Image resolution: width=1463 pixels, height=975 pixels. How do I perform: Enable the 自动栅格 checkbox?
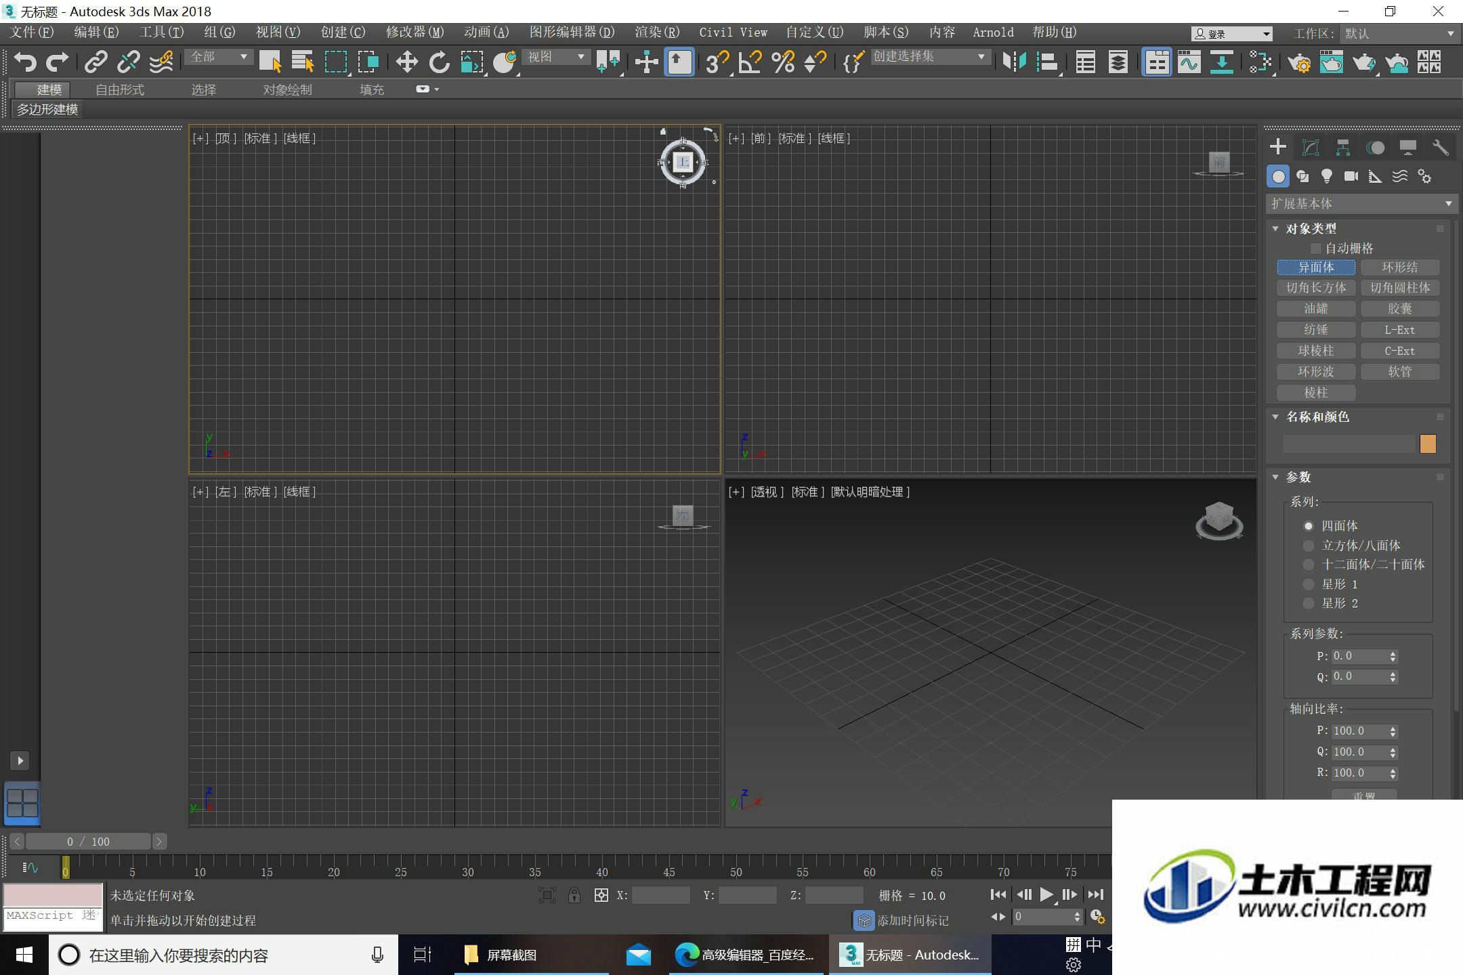1316,248
